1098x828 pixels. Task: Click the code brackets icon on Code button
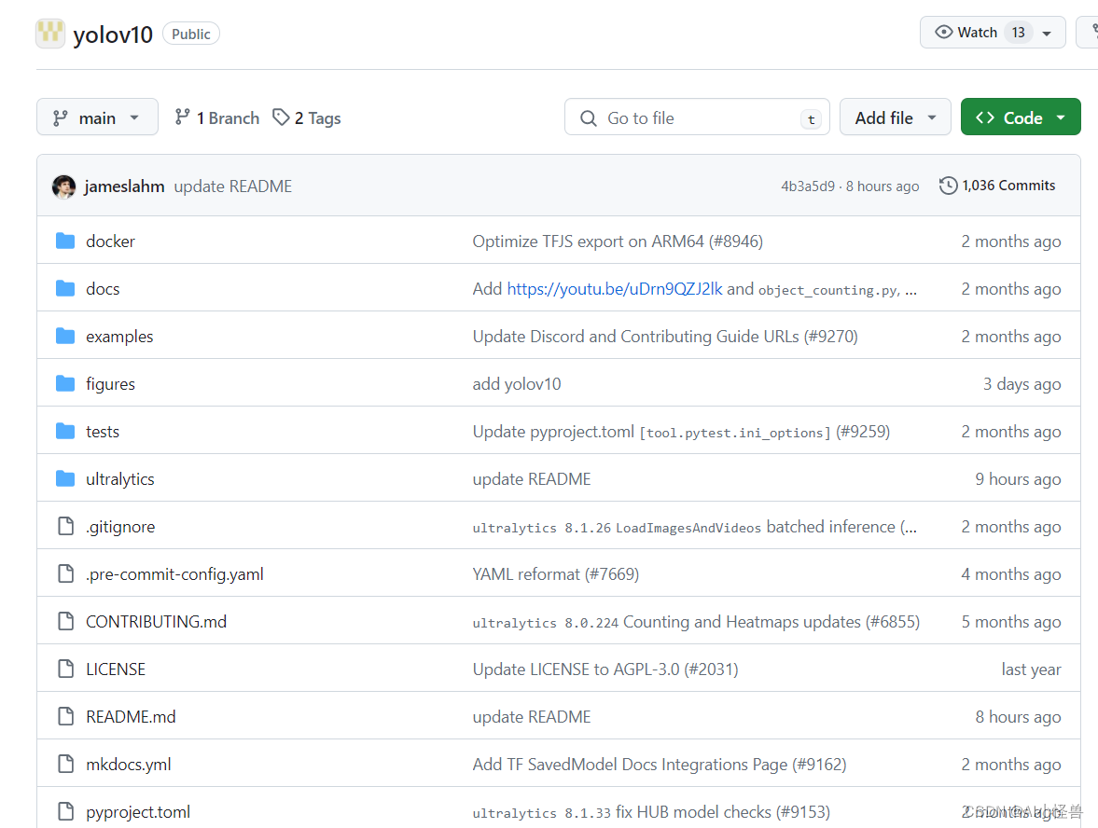click(x=984, y=117)
